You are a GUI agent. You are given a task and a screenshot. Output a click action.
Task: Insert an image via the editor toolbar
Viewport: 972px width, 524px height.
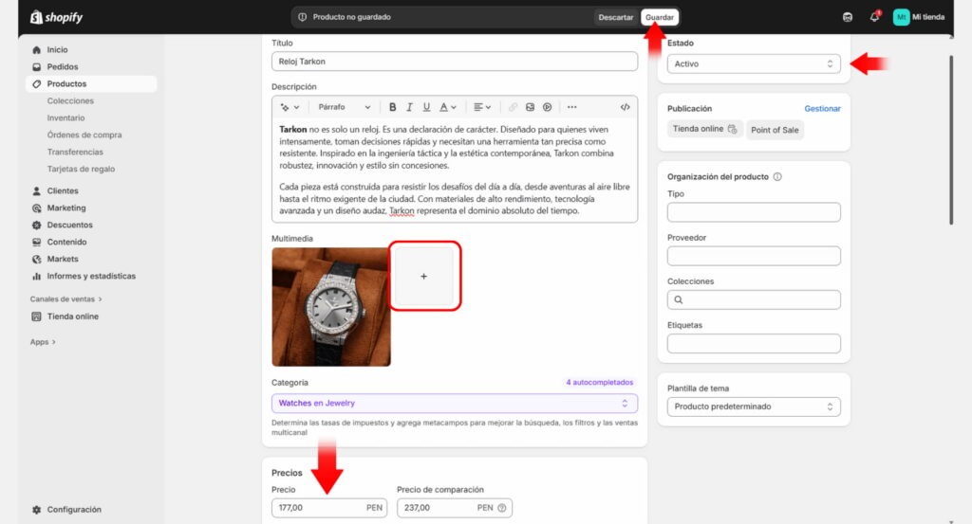[531, 107]
